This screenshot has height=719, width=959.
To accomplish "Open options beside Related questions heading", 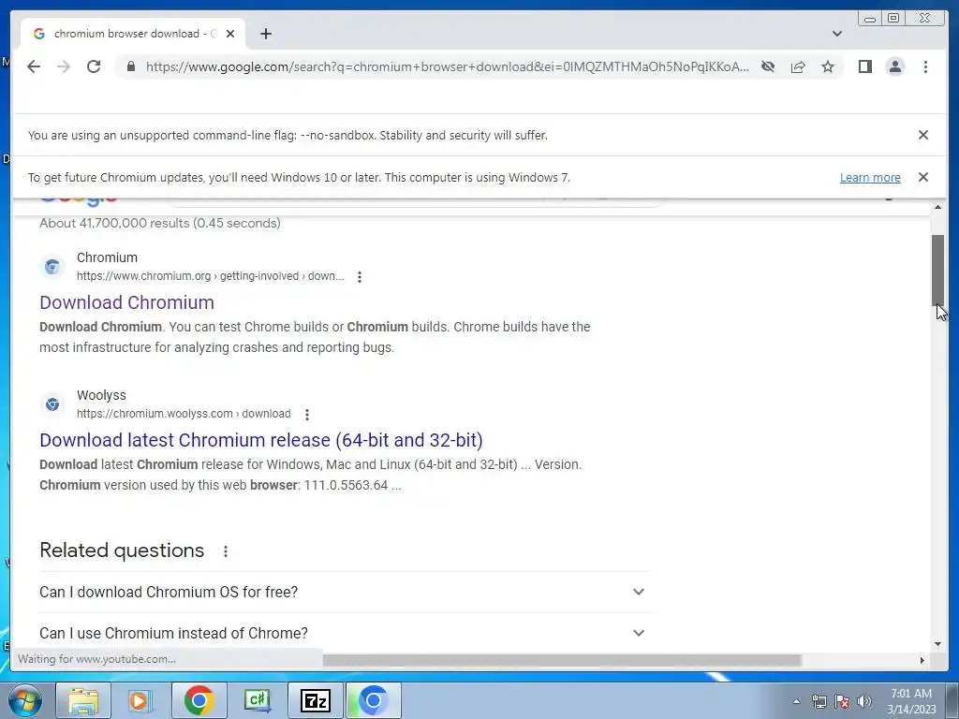I will coord(225,550).
